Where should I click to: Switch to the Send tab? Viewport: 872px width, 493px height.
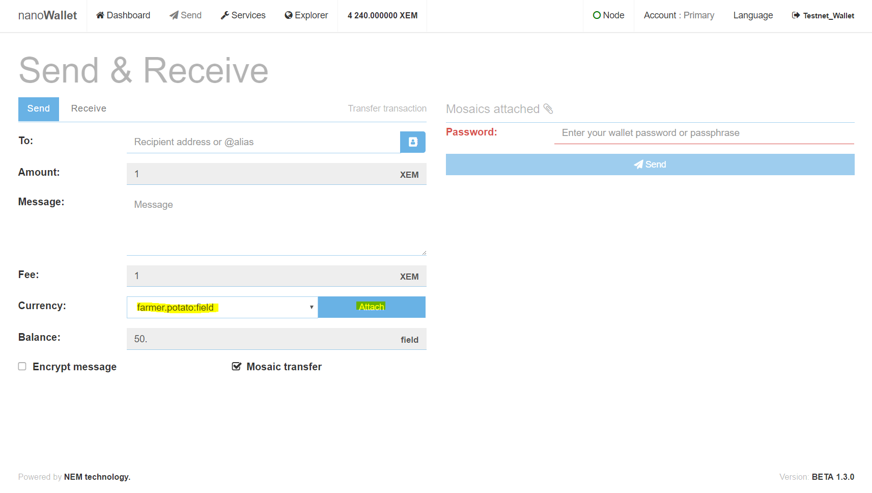39,109
